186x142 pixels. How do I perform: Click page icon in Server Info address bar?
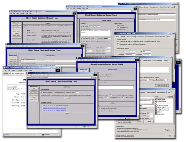tap(10, 73)
